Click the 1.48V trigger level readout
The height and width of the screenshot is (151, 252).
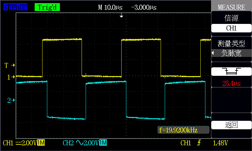coord(220,143)
